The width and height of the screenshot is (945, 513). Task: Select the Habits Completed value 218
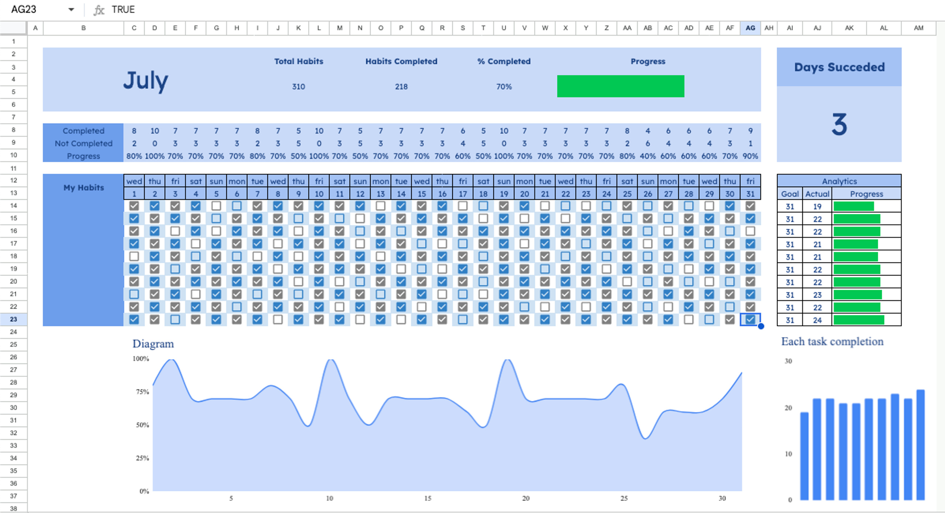(x=401, y=87)
